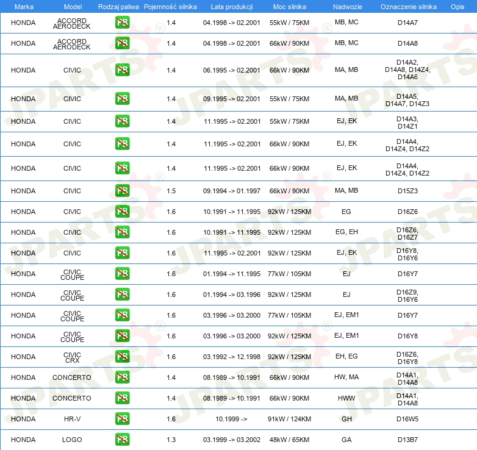The height and width of the screenshot is (450, 477).
Task: Select the D14A5, D14A7, D14Z3 engine cell
Action: [407, 100]
